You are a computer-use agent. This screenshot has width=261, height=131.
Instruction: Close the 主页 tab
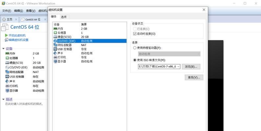coord(16,19)
